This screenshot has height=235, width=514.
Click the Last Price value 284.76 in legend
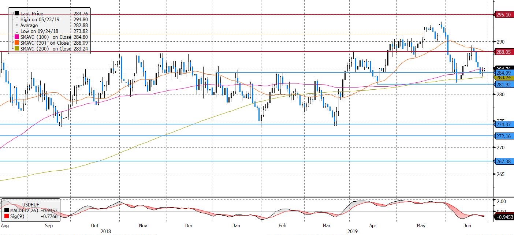point(81,14)
